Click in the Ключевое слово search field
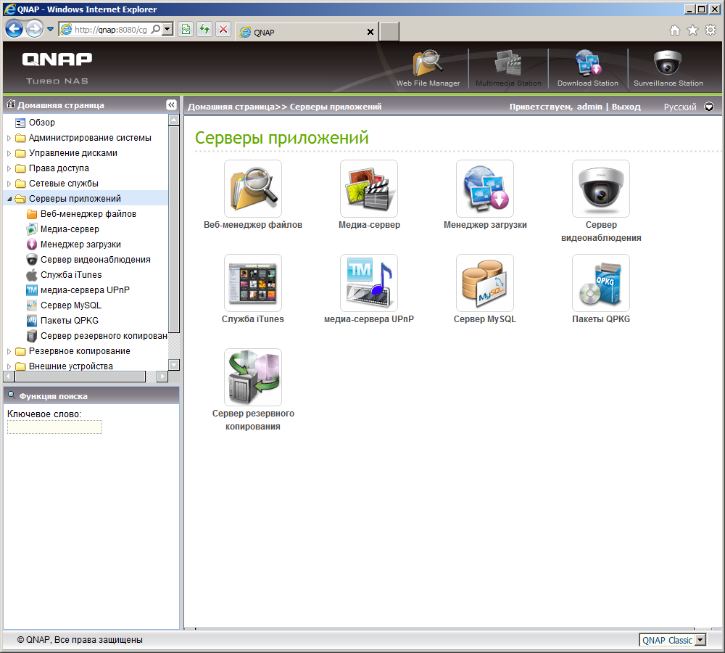The width and height of the screenshot is (725, 653). (x=54, y=427)
